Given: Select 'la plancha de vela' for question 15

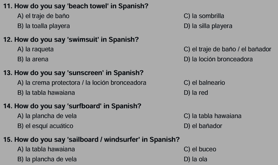Looking at the screenshot, I should [x=47, y=159].
